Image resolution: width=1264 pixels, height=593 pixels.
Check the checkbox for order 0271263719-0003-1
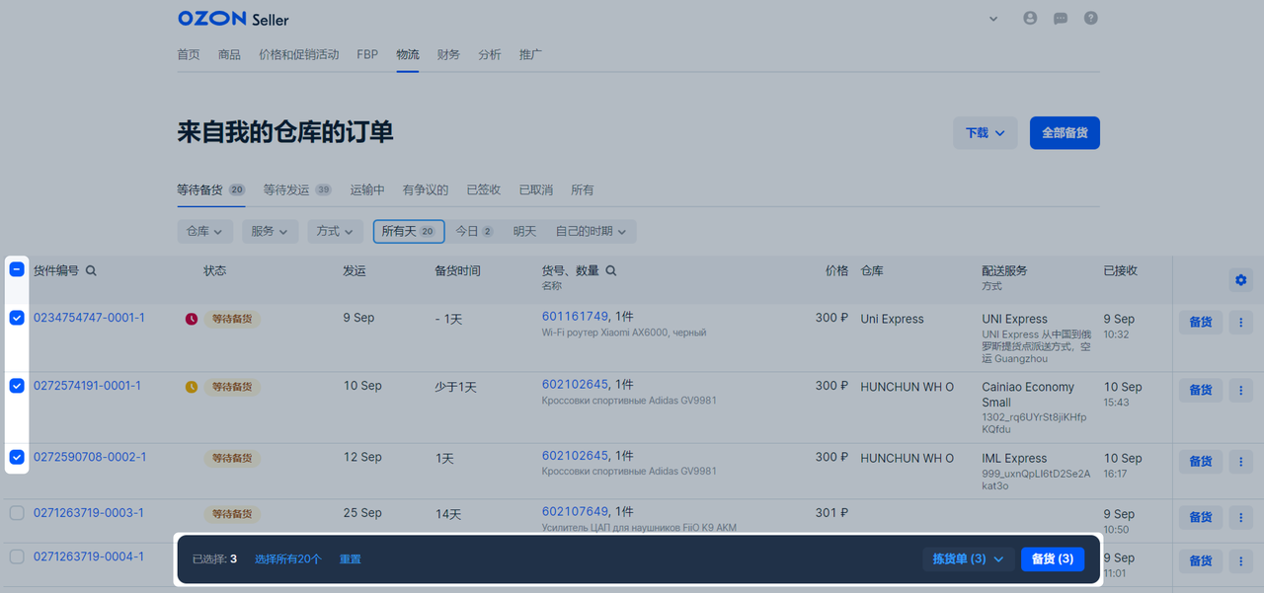point(16,513)
